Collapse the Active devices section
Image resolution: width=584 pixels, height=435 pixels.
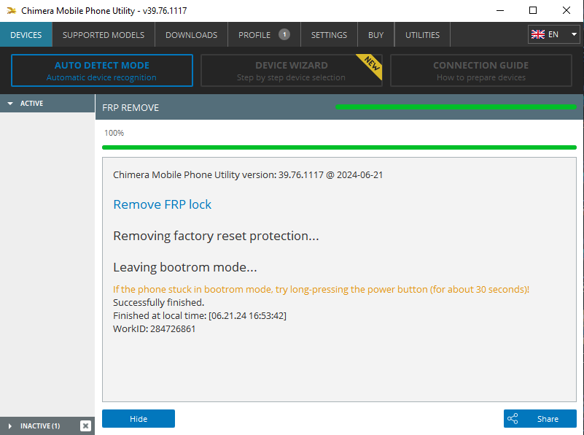[47, 103]
